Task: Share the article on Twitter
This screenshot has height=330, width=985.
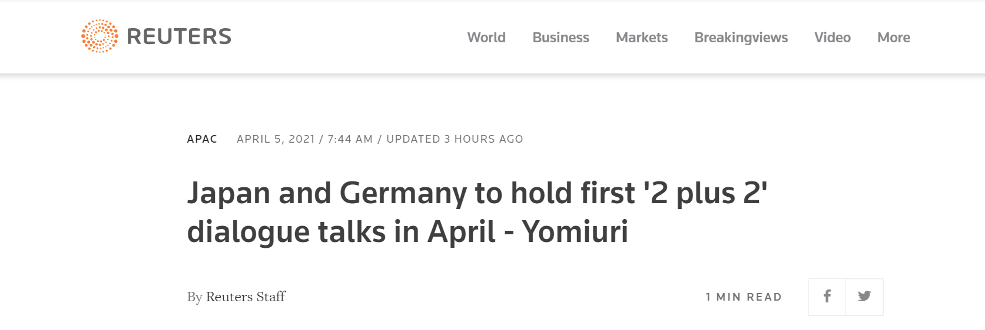Action: coord(864,297)
